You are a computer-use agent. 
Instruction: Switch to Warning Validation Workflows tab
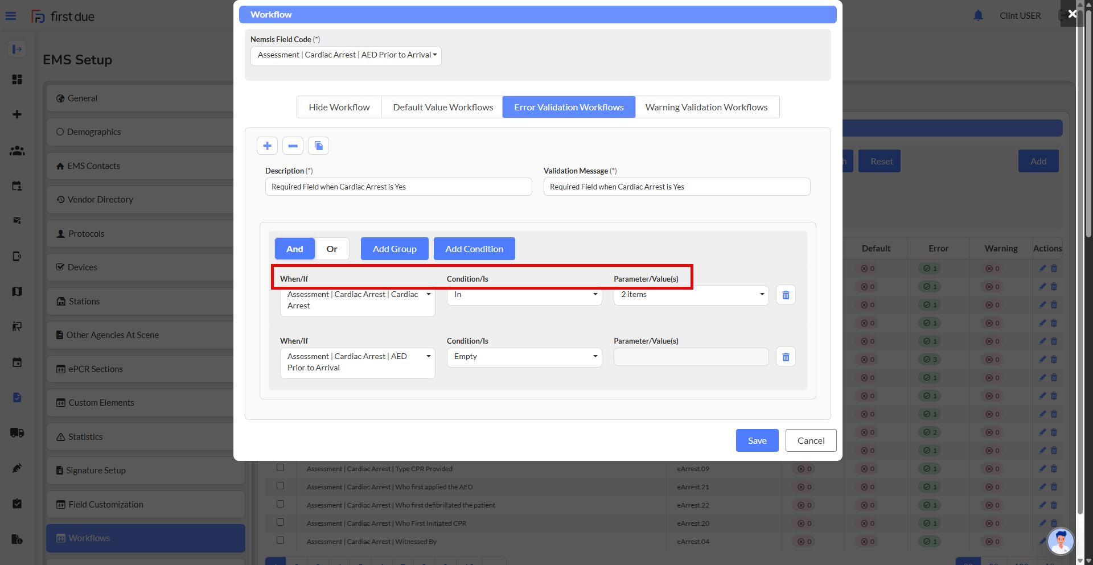pyautogui.click(x=706, y=107)
